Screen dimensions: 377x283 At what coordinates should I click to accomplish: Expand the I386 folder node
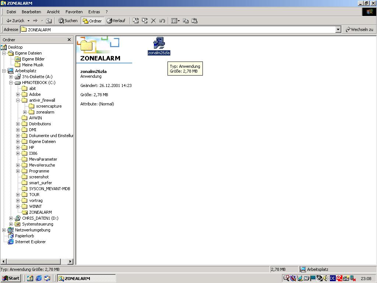[x=18, y=154]
